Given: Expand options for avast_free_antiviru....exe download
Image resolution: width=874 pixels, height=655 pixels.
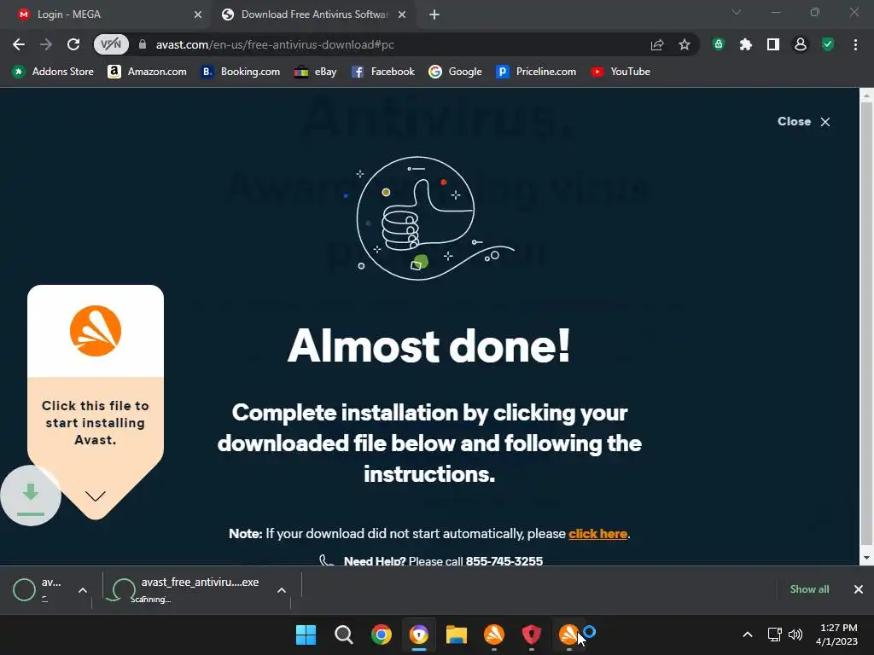Looking at the screenshot, I should coord(282,590).
